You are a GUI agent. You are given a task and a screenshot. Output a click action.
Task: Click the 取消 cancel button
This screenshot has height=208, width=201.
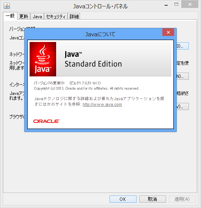[152, 199]
